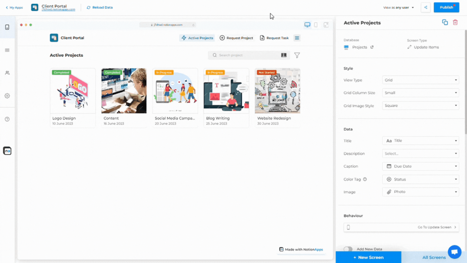
Task: Open the filter funnel icon in the preview
Action: [x=297, y=55]
